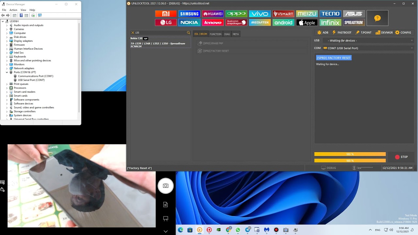Expand Audio inputs and outputs node
Screen dimensions: 418x235
[x=7, y=25]
